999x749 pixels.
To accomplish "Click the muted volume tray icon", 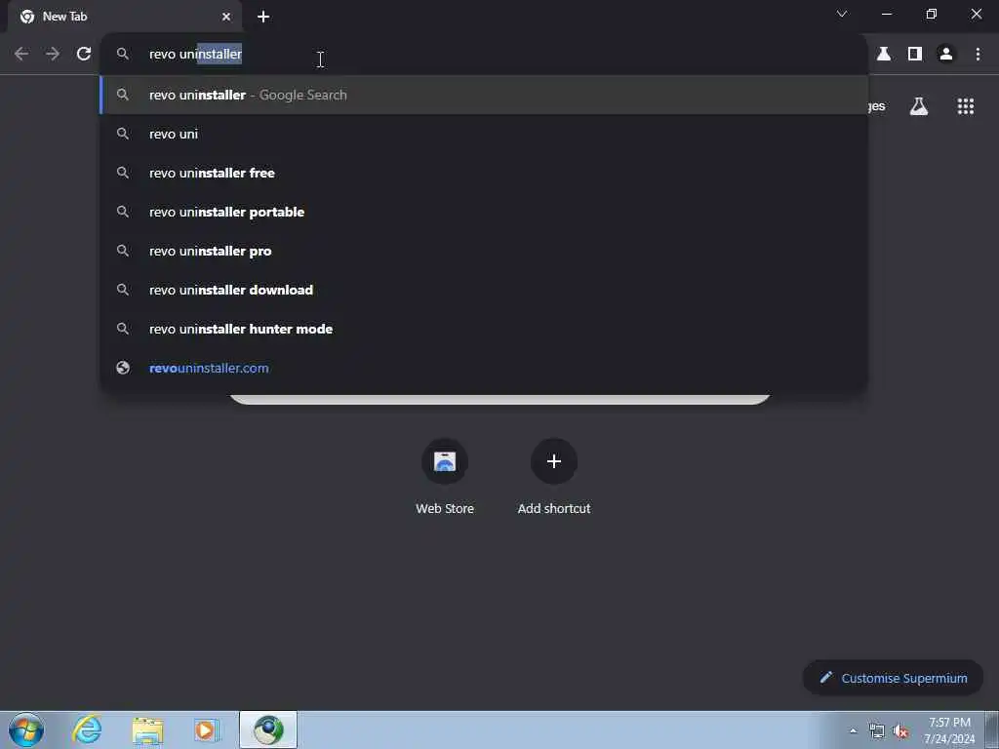I will (900, 731).
